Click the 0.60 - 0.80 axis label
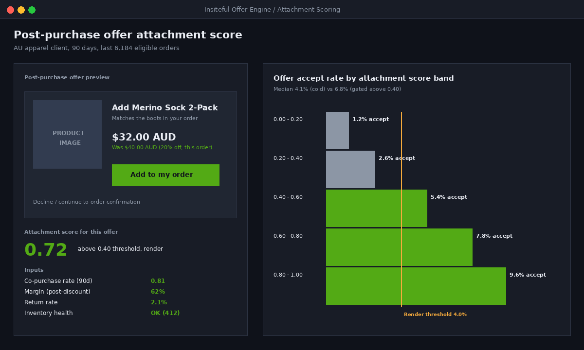Image resolution: width=584 pixels, height=350 pixels. (x=288, y=236)
